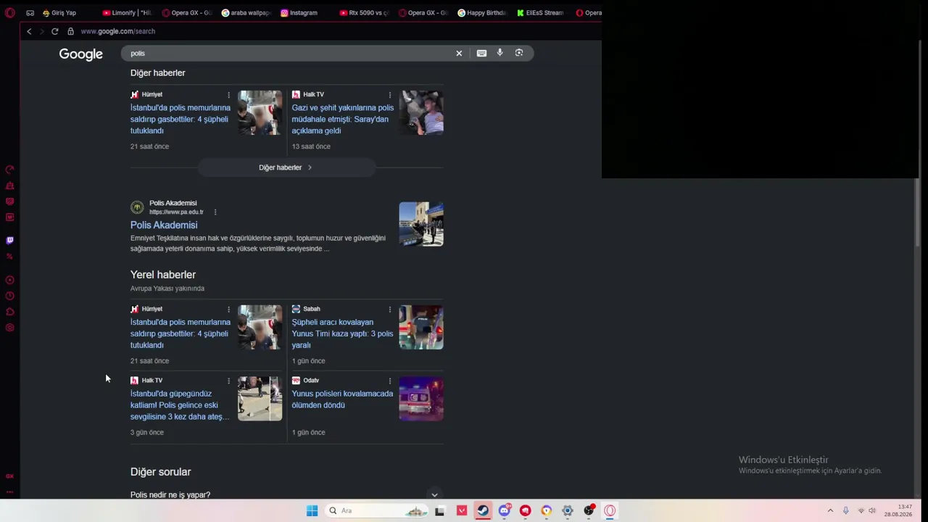Start voice search with the microphone icon
This screenshot has height=522, width=928.
click(500, 53)
